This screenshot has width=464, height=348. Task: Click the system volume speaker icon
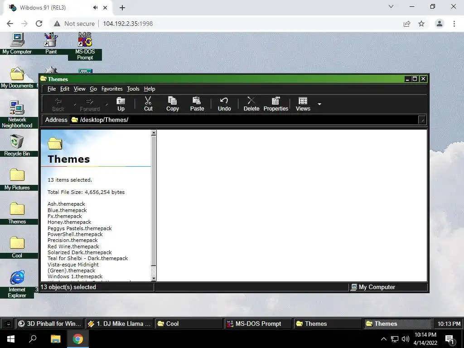406,339
